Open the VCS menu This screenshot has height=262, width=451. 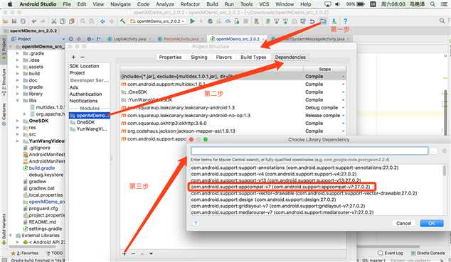click(x=264, y=4)
